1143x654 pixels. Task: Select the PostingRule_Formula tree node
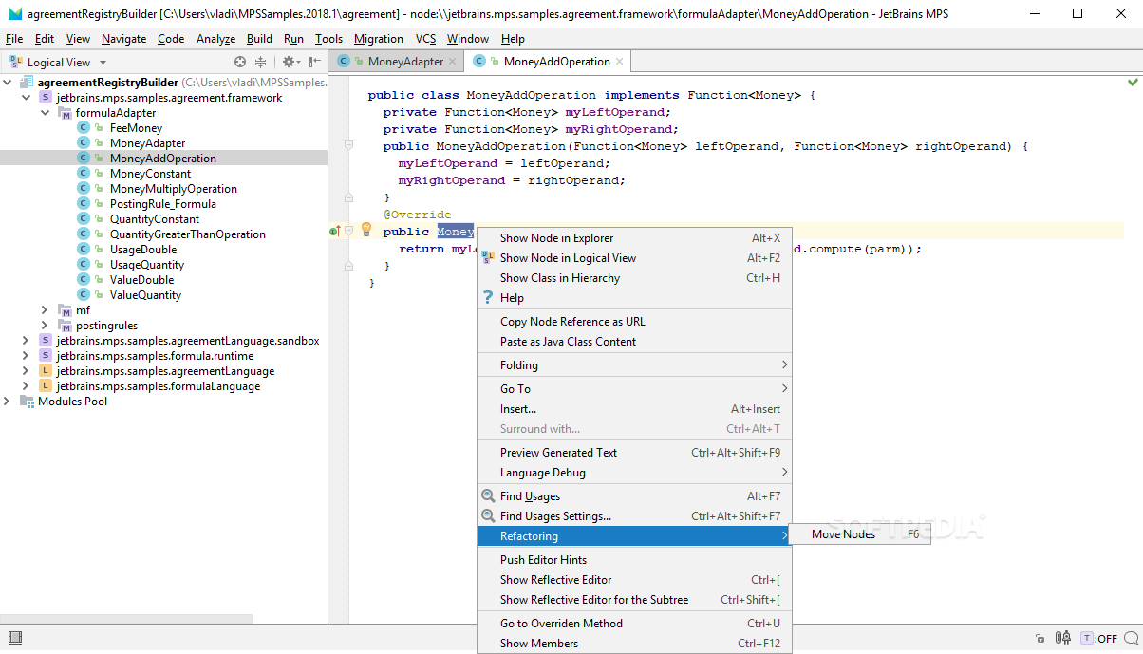[163, 204]
